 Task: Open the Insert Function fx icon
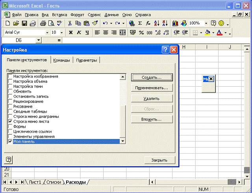pyautogui.click(x=148, y=24)
